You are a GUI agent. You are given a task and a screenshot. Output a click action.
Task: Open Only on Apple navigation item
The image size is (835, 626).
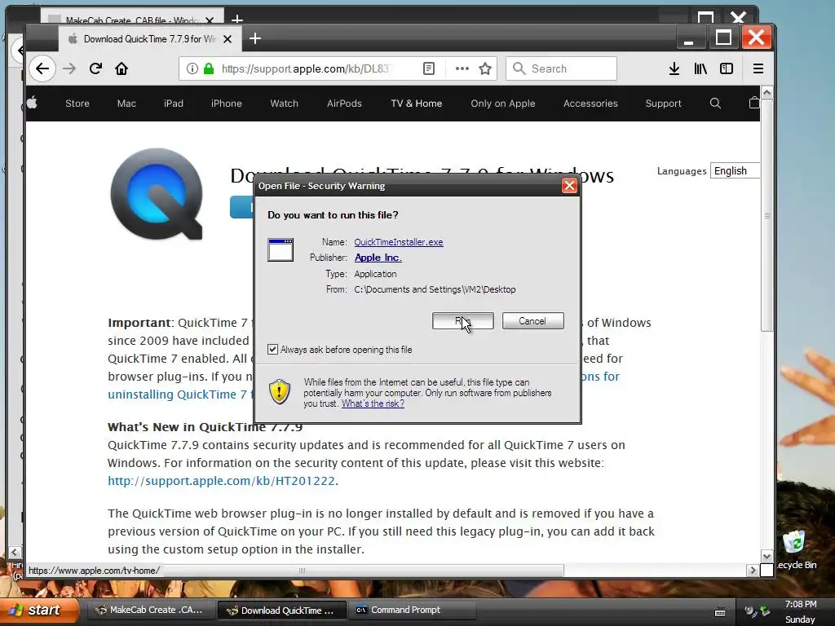pos(502,104)
